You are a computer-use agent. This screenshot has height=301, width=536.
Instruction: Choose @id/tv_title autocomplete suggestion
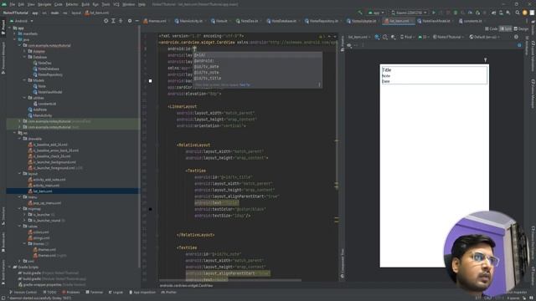pos(257,78)
